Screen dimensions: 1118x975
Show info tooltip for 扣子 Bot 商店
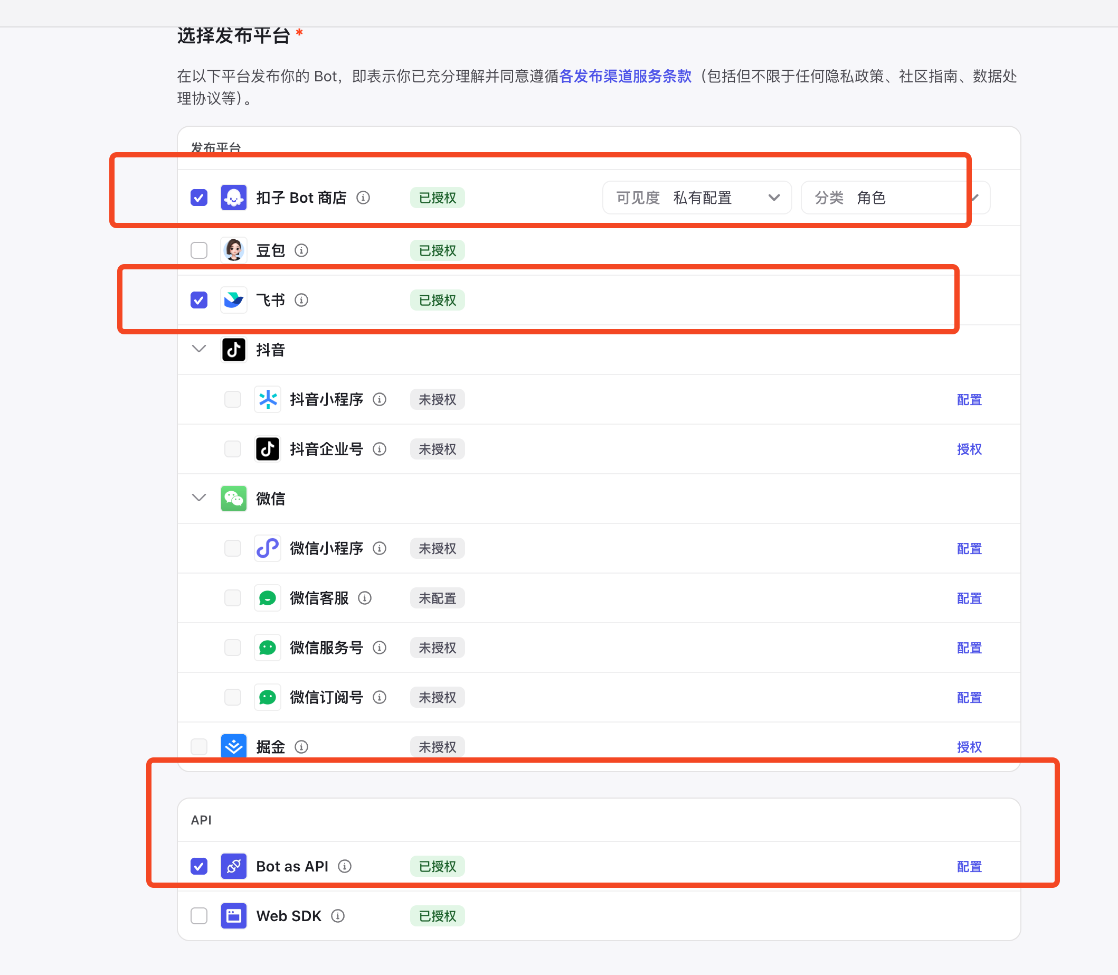[363, 198]
